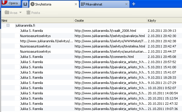
Task: Select the vaalit_2008.html history entry
Action: pos(91,31)
